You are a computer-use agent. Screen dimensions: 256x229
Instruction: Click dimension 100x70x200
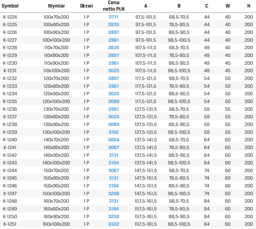click(x=56, y=17)
